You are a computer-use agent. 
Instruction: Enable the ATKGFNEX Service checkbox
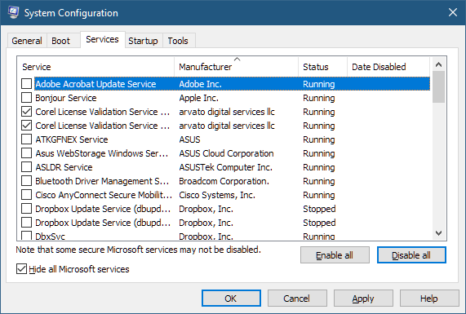(x=26, y=139)
